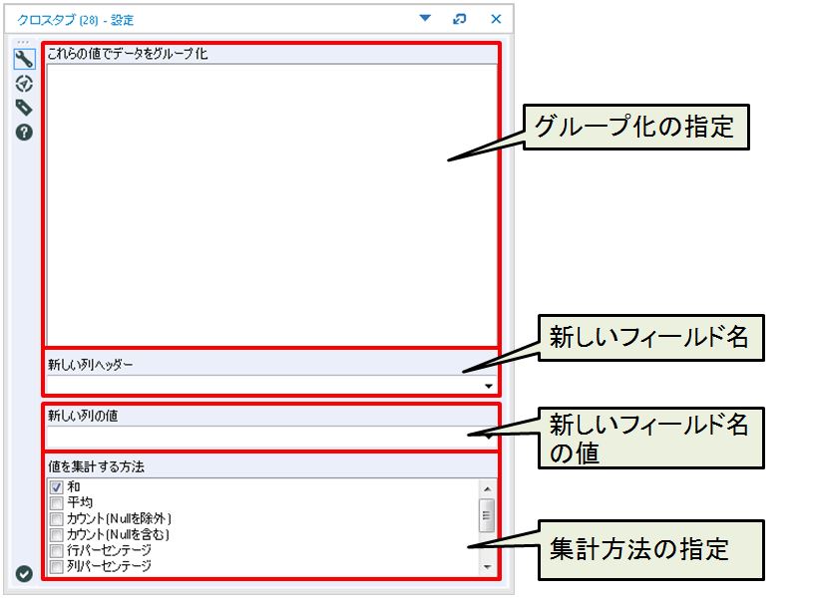Expand the 新しい列の値 dropdown
This screenshot has width=814, height=601.
tap(488, 436)
